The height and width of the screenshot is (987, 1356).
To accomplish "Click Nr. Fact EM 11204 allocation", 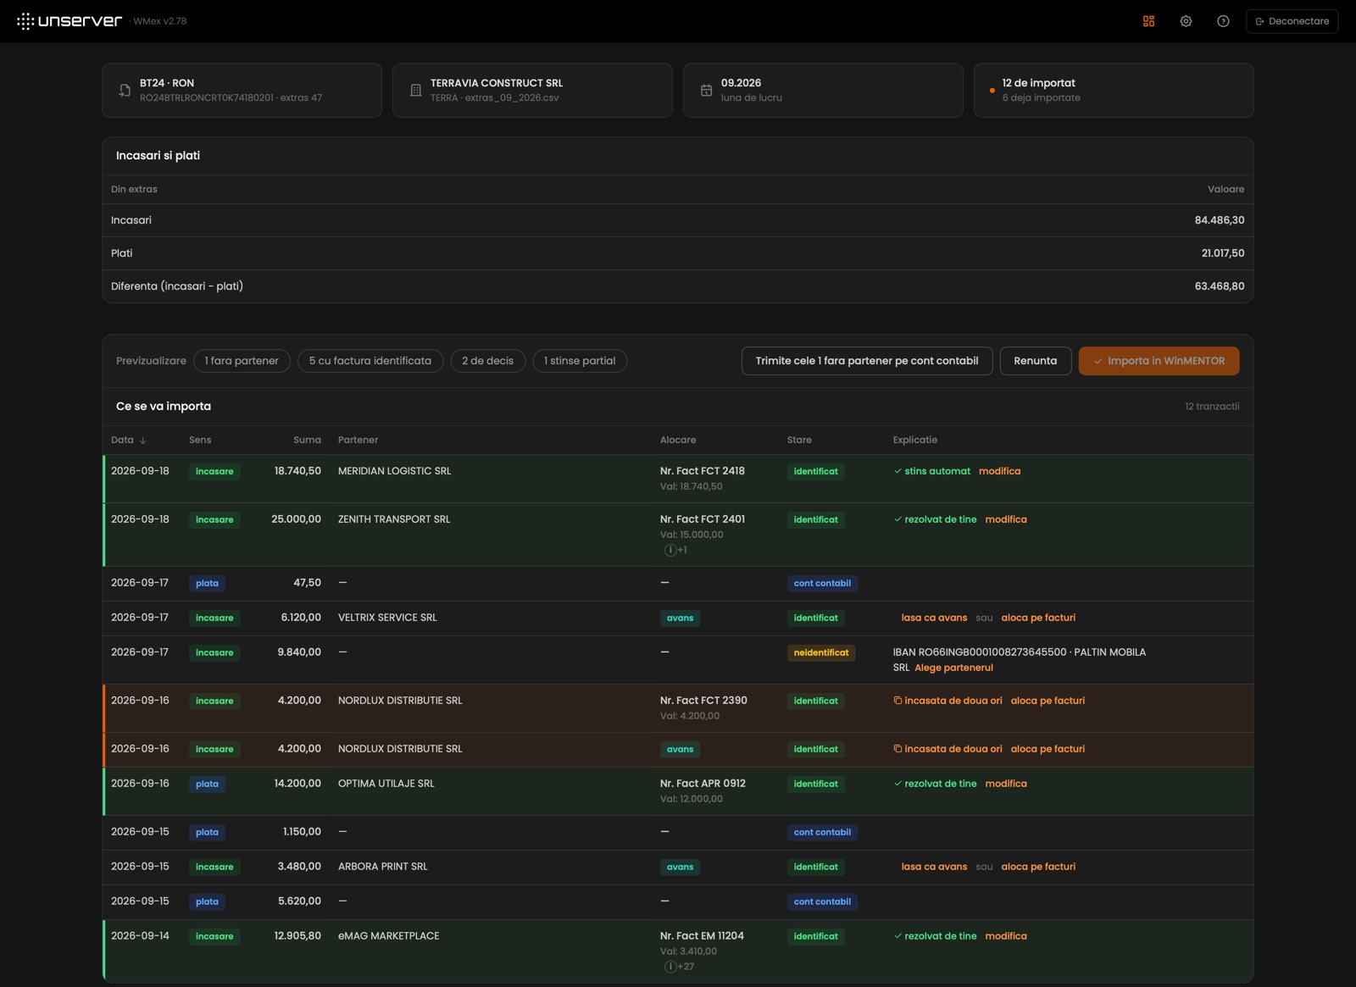I will pos(702,936).
